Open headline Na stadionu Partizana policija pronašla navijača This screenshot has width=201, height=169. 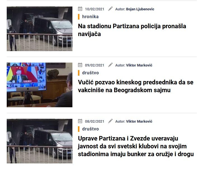132,30
